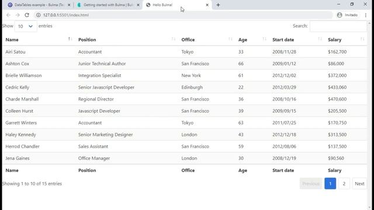
Task: Click the footer Position column label
Action: (87, 170)
